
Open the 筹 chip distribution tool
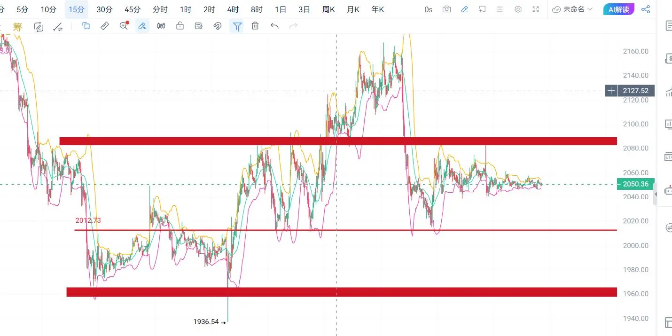(17, 27)
